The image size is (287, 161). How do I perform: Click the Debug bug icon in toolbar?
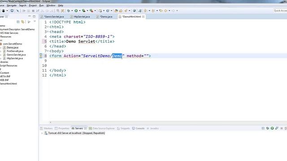(x=69, y=11)
